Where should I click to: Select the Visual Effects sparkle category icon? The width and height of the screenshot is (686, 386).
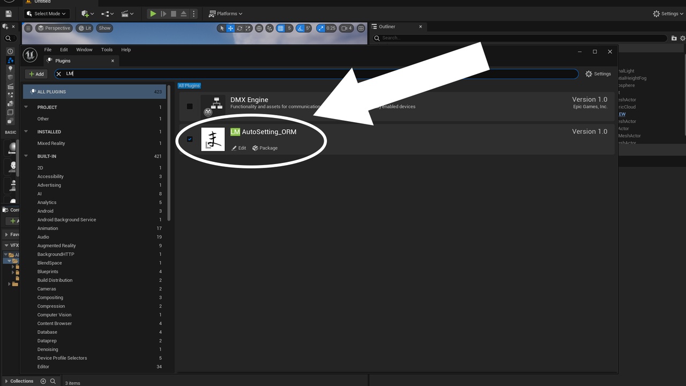[10, 95]
